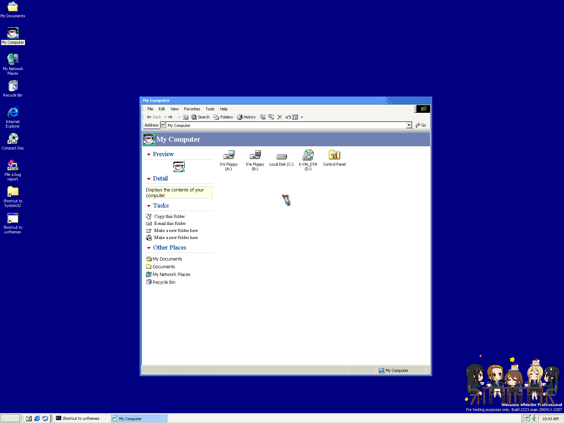Collapse the Preview section
564x423 pixels.
(149, 154)
